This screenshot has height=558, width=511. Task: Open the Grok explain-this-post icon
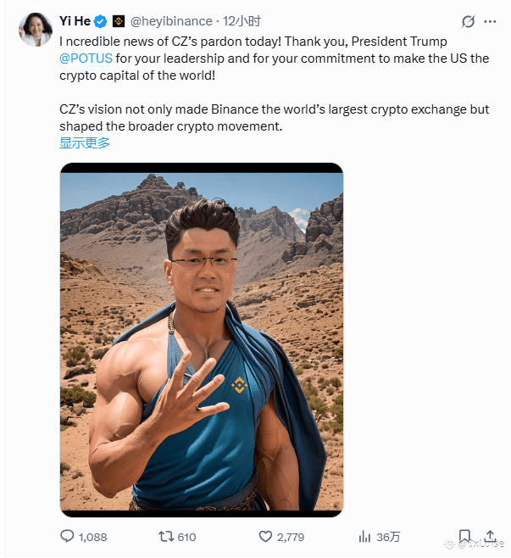point(468,22)
